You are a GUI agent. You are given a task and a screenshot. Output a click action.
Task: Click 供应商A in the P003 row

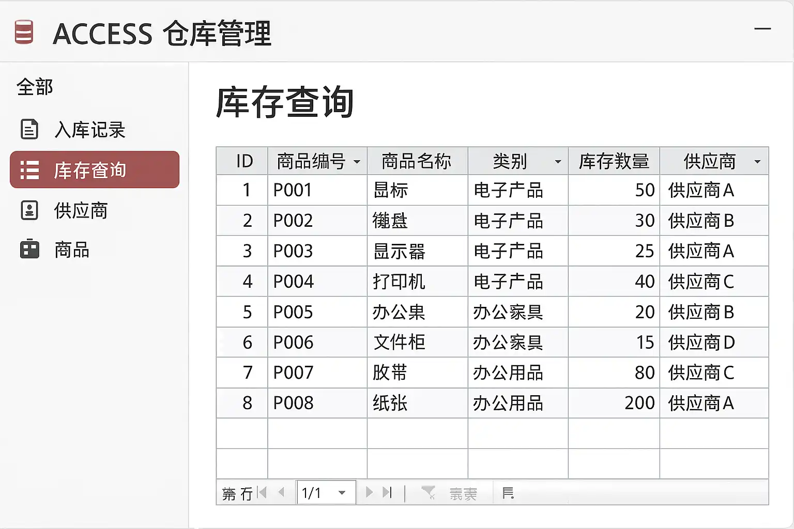(701, 251)
